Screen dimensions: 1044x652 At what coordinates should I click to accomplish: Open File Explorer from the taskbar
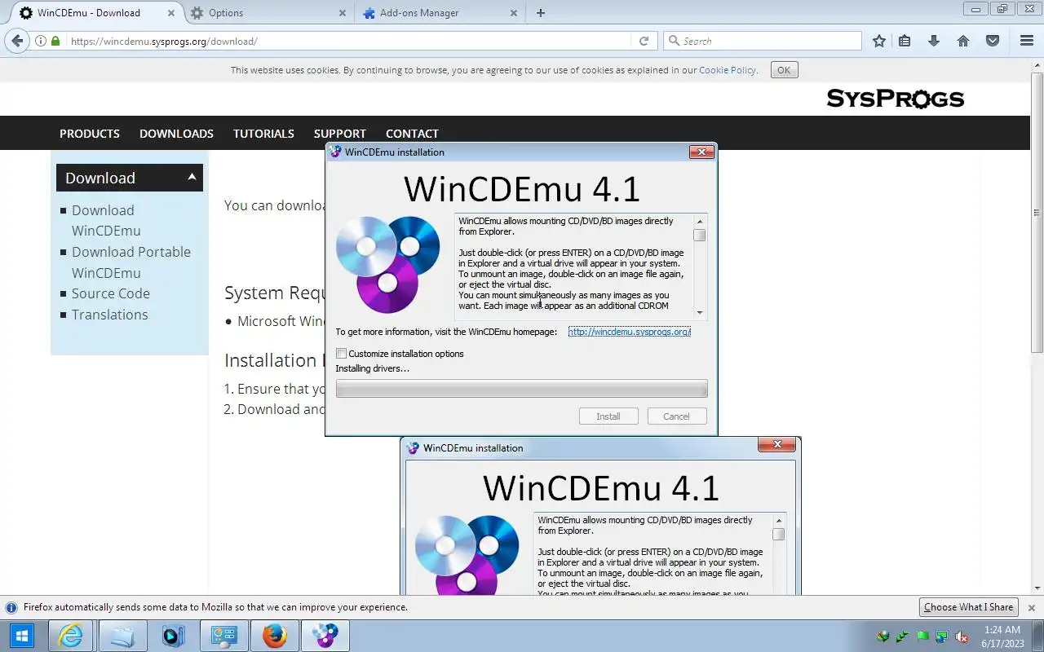click(x=122, y=636)
